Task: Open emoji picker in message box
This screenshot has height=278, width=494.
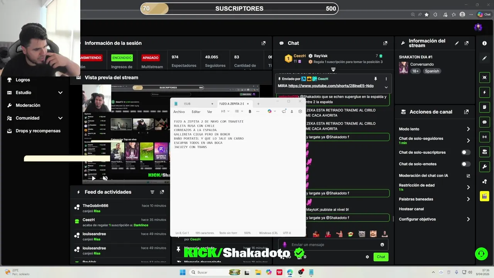Action: pos(382,244)
